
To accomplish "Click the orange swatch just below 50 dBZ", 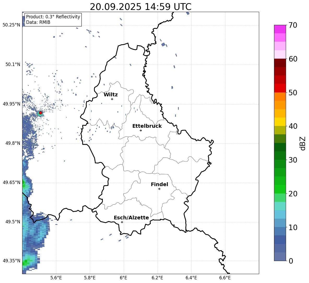I will pos(280,96).
